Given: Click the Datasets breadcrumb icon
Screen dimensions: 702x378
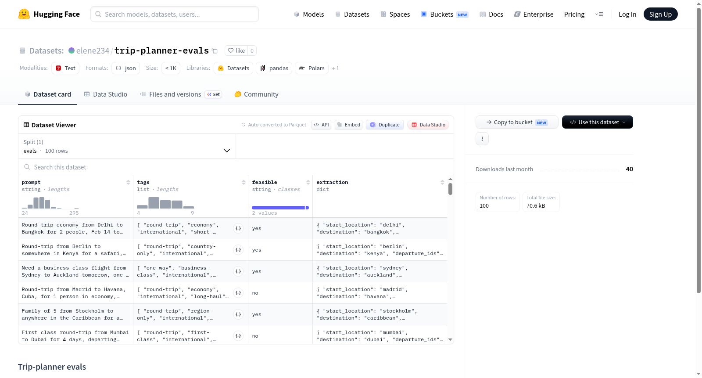Looking at the screenshot, I should 22,50.
